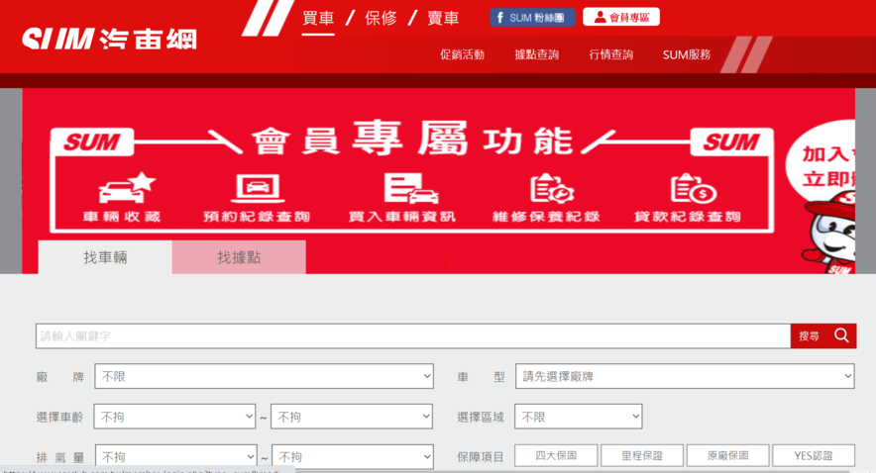Open the 選擇車齡 minimum age dropdown
The height and width of the screenshot is (473, 876).
pos(174,417)
